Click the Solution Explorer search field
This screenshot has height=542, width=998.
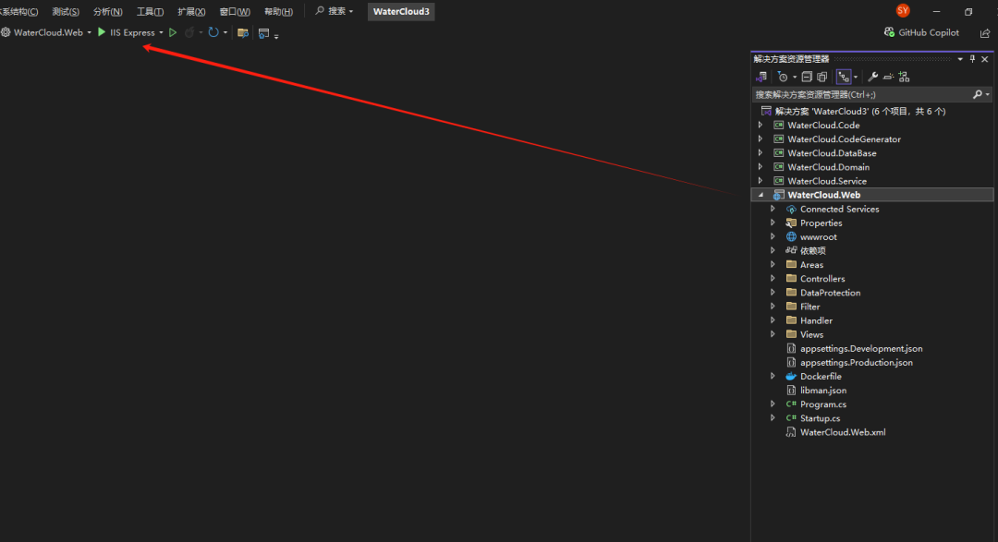pos(859,94)
